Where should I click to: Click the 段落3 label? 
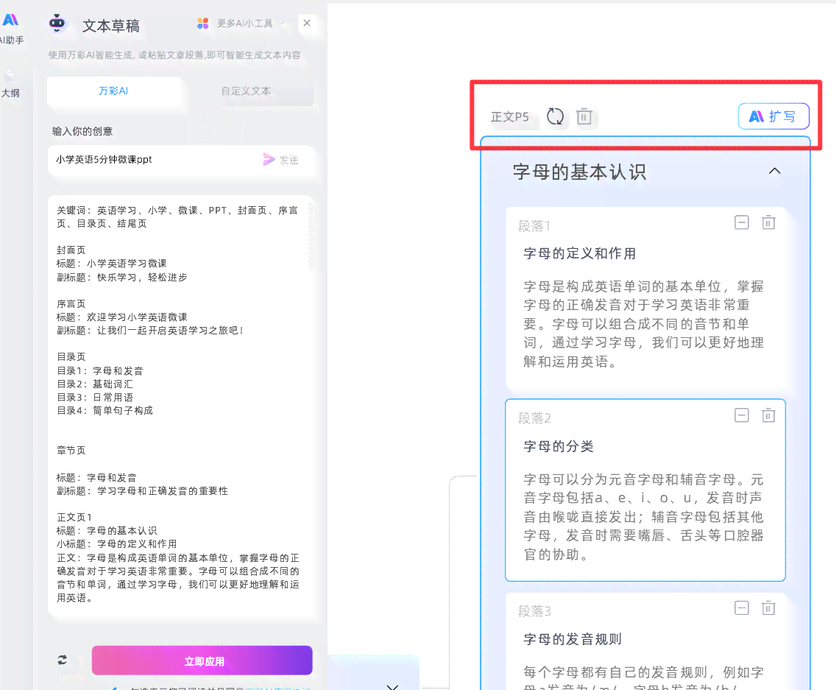[534, 611]
